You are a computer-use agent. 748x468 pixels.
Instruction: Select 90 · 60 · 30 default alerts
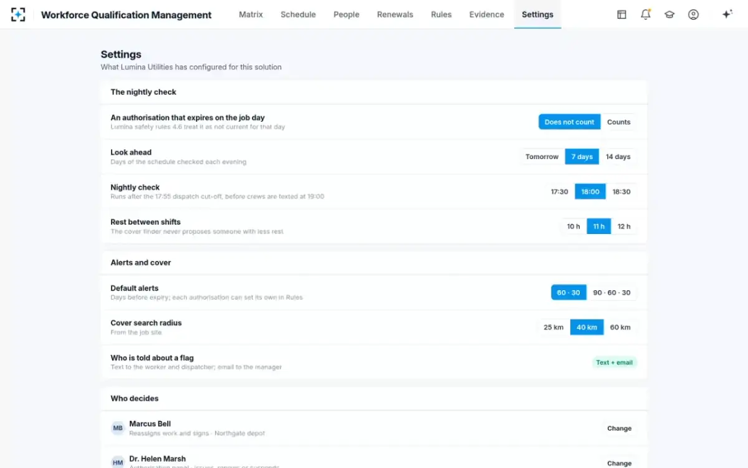611,293
